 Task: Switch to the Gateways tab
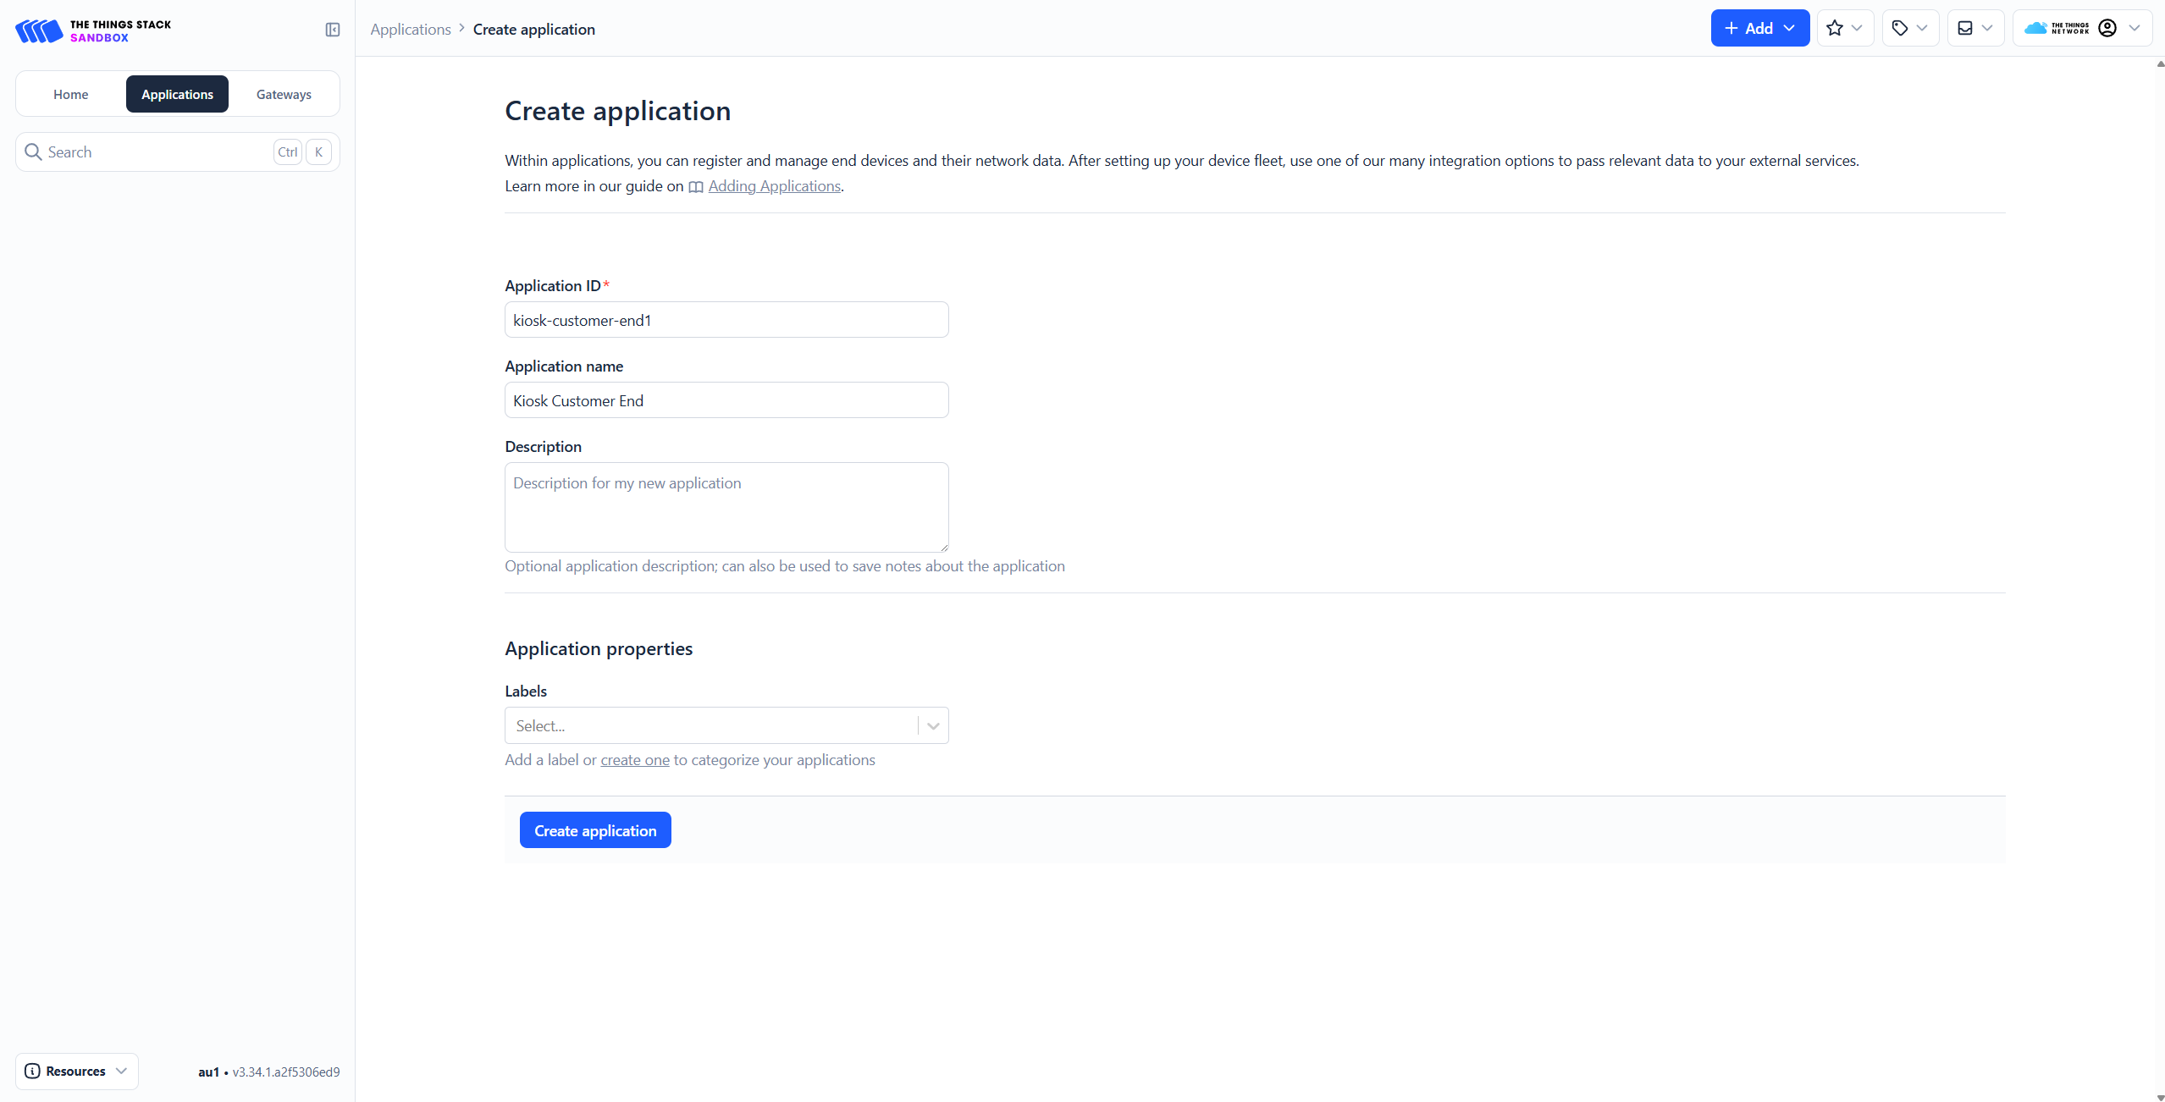(284, 94)
